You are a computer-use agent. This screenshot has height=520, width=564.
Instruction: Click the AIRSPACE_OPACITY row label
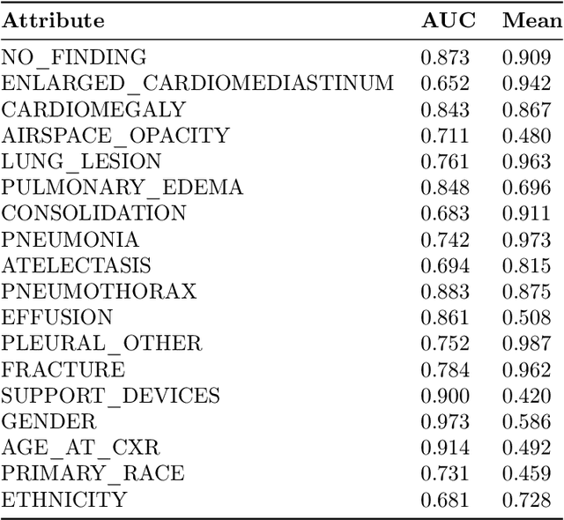[115, 136]
